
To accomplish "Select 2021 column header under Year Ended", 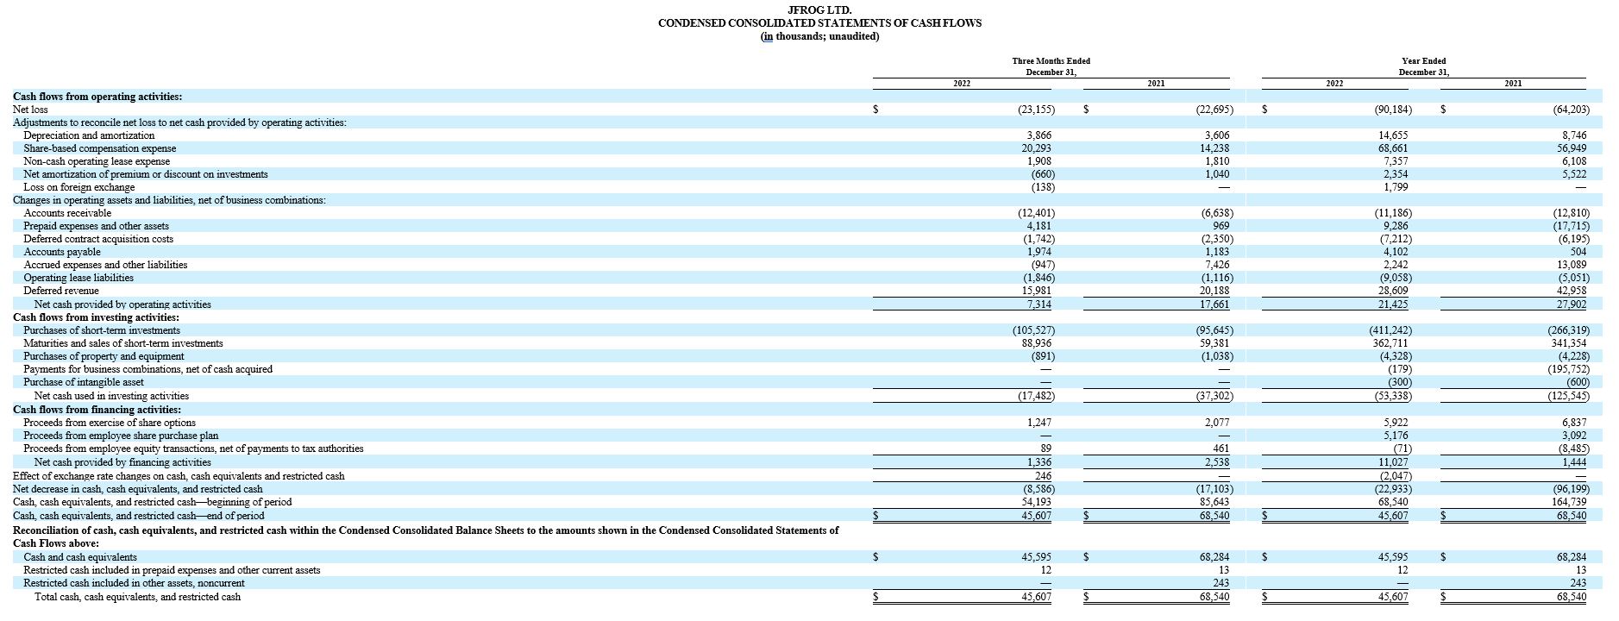I will tap(1513, 84).
